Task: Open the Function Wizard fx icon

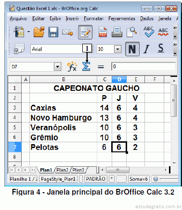Action: [x=72, y=66]
